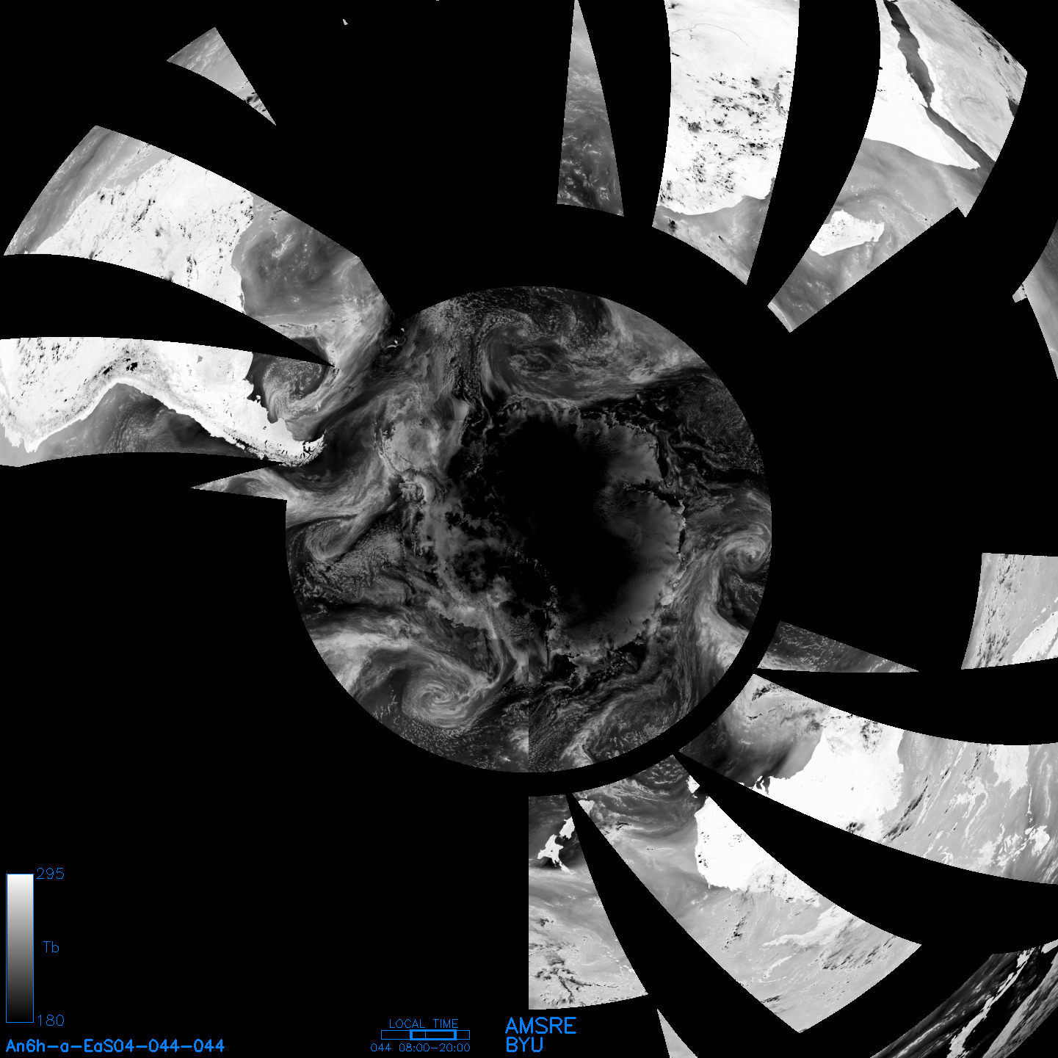The image size is (1058, 1058).
Task: Click the 'BYU' label
Action: 524,1045
